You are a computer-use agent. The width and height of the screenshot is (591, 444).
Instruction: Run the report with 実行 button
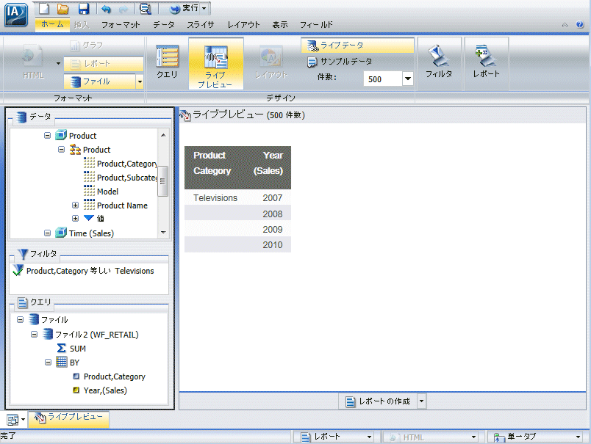pyautogui.click(x=184, y=8)
